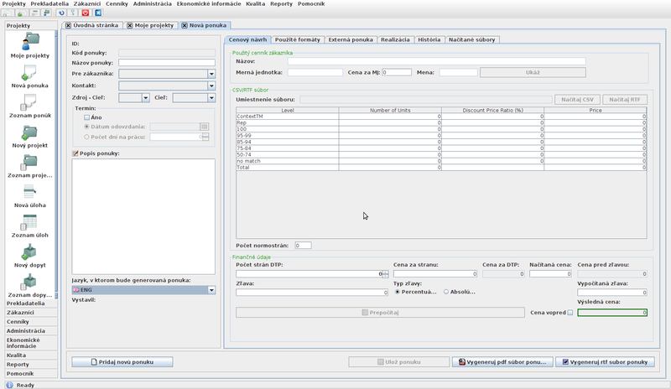
Task: Click the Načítaj RTF button
Action: [x=625, y=100]
